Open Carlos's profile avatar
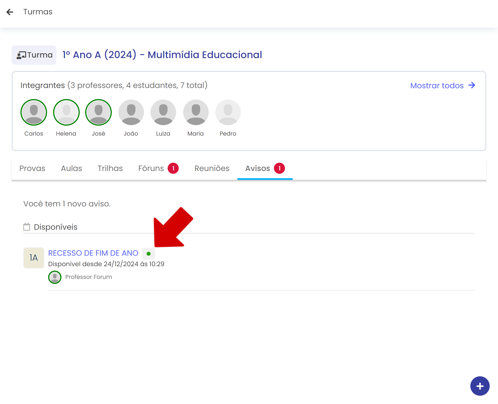Screen dimensions: 498x404 tap(34, 112)
